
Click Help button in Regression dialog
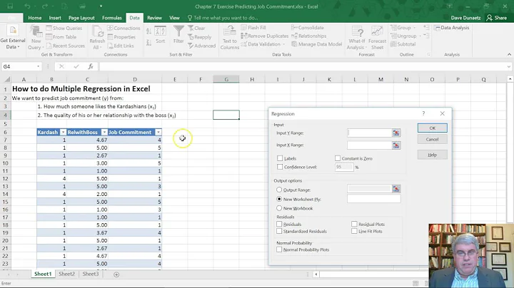point(432,155)
